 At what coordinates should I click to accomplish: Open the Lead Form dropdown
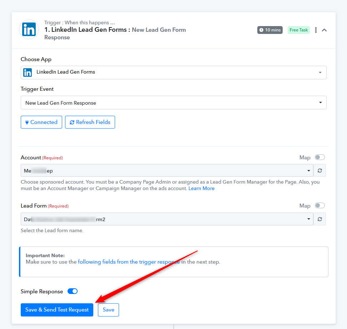(x=167, y=219)
